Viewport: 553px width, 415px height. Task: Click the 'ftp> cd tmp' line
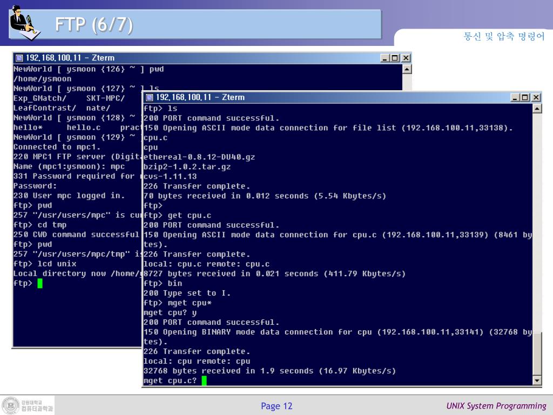pyautogui.click(x=40, y=225)
